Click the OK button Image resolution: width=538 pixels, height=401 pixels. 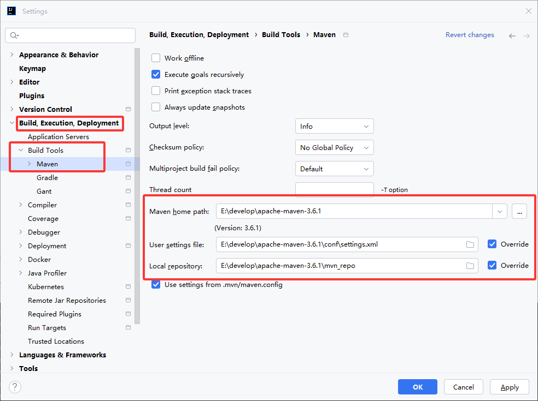pos(418,387)
